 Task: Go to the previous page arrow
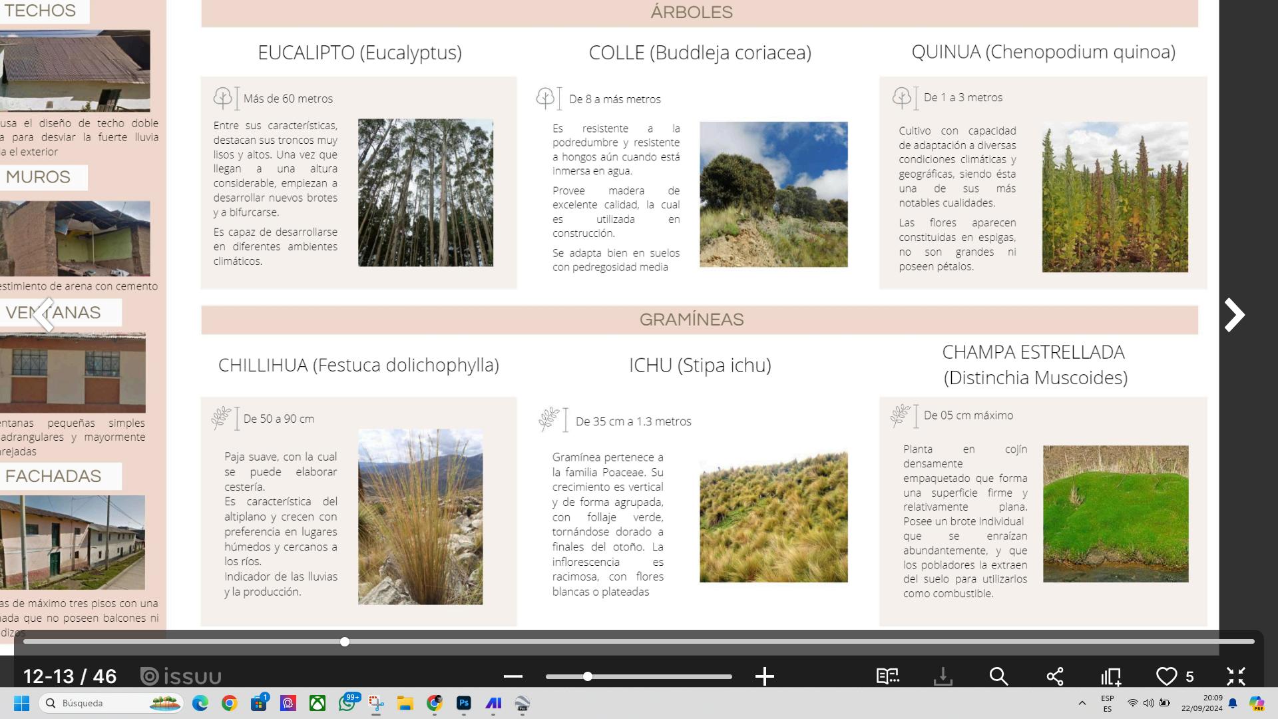point(44,314)
